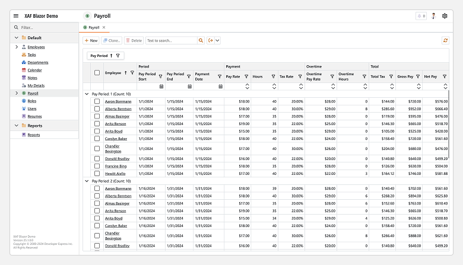Click the Export icon in toolbar

pos(210,40)
